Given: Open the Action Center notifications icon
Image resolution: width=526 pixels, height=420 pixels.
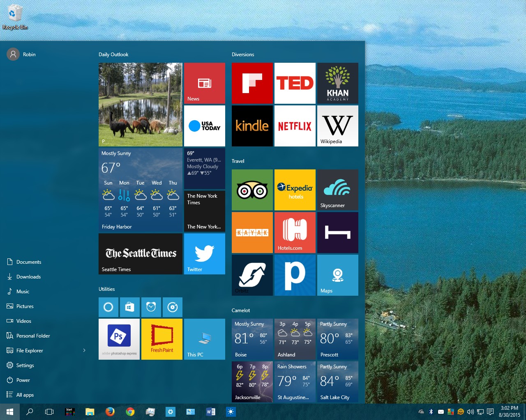Looking at the screenshot, I should [490, 412].
